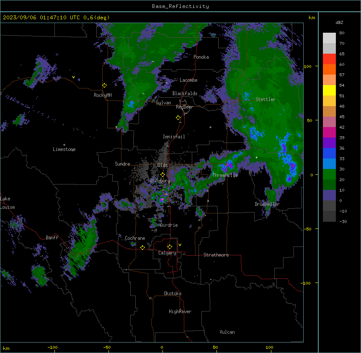Select the light gray 70-80 dBZ legend swatch

tap(329, 38)
